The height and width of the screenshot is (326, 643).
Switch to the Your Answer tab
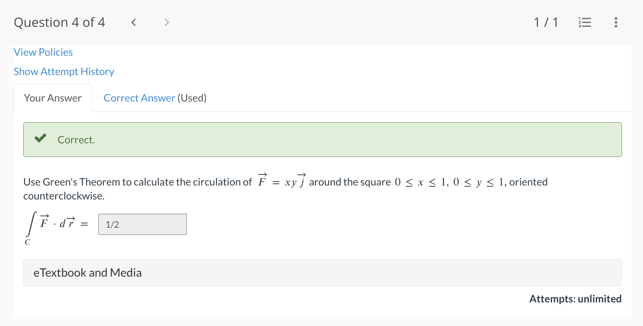52,98
